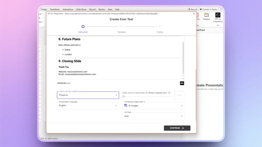Click the 'Thank You' text
The image size is (262, 147).
[x=63, y=67]
